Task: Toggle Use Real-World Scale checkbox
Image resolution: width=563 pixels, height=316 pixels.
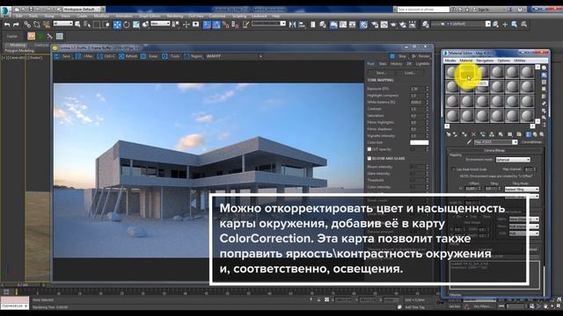Action: (x=453, y=169)
